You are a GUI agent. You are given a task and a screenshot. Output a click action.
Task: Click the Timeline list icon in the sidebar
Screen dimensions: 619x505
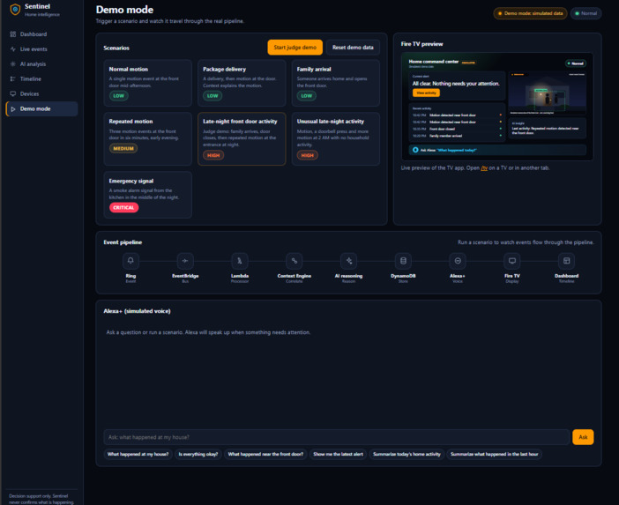[13, 79]
